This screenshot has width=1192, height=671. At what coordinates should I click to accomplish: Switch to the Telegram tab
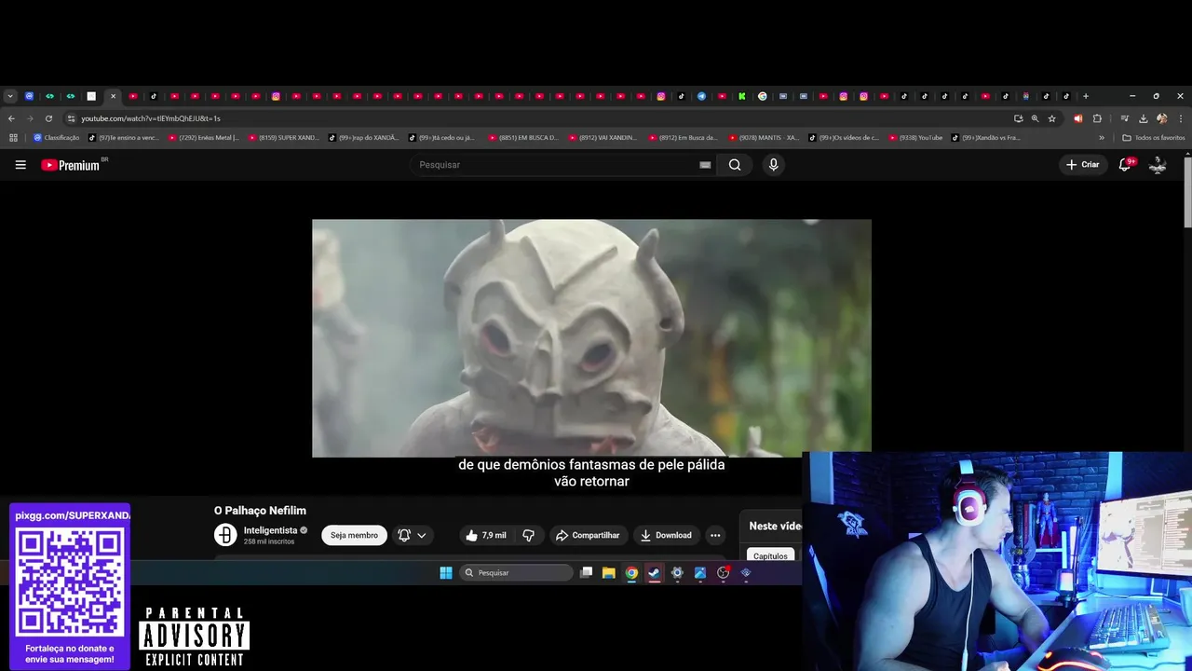pos(701,96)
